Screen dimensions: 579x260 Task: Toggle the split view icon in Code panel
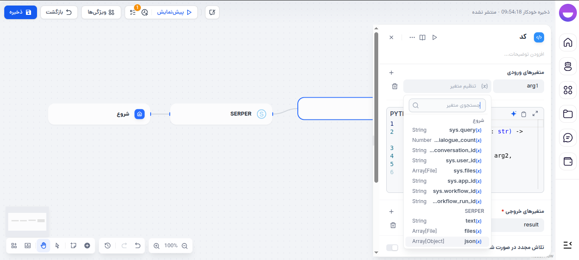coord(422,37)
